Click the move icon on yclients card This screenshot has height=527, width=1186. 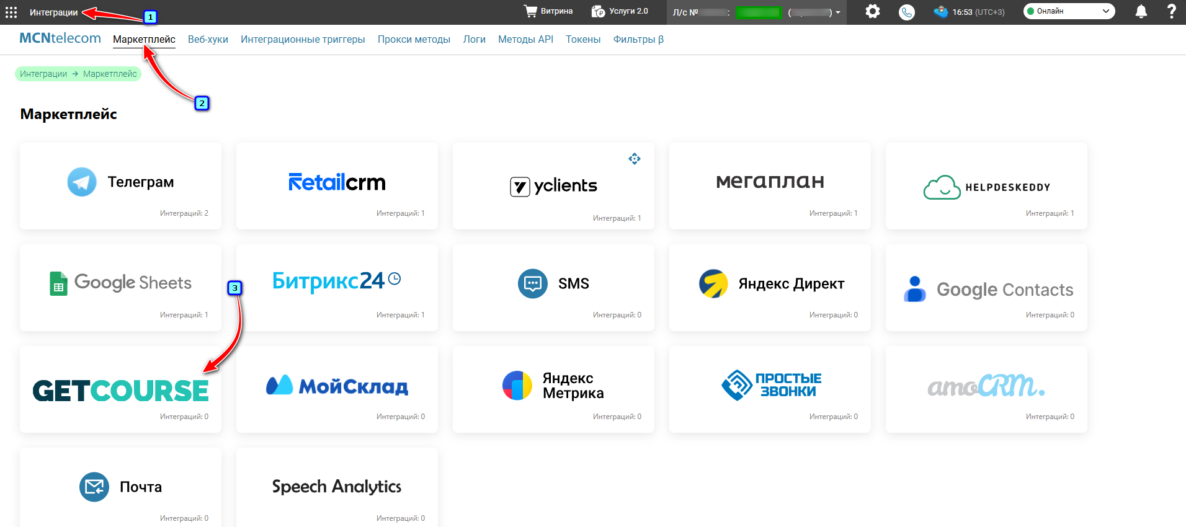pos(634,159)
